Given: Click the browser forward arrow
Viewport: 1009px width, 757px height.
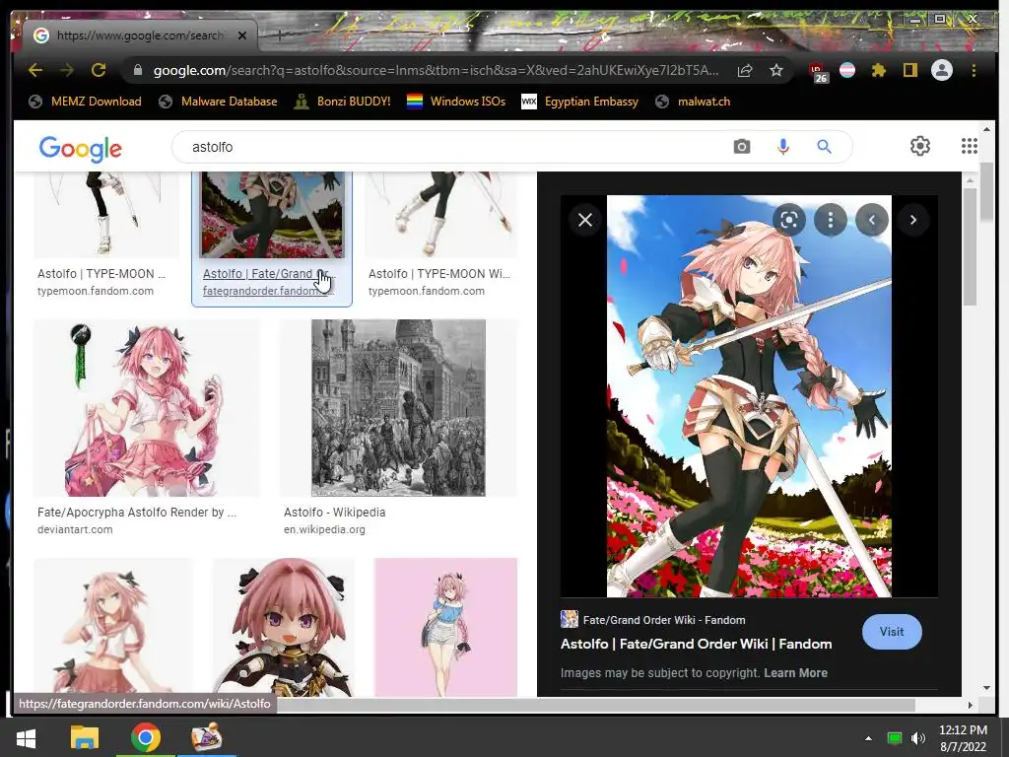Looking at the screenshot, I should 67,70.
